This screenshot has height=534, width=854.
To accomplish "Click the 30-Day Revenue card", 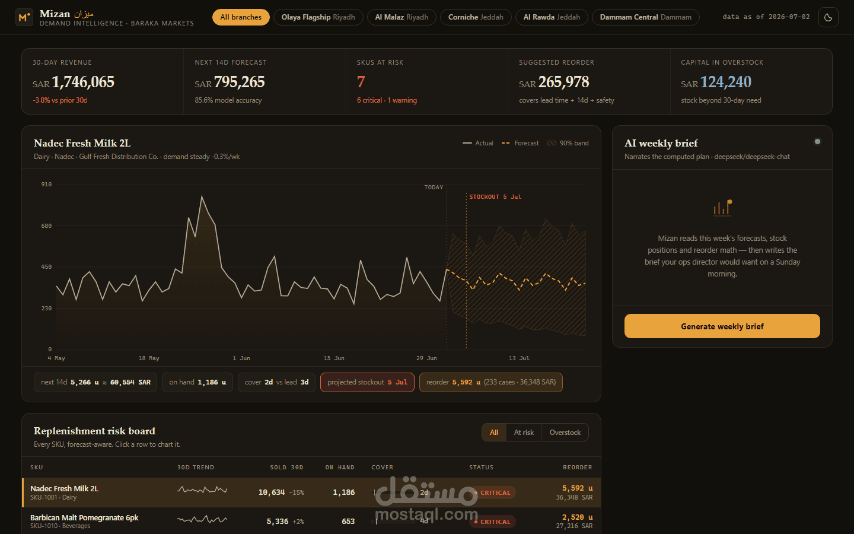I will pyautogui.click(x=103, y=81).
